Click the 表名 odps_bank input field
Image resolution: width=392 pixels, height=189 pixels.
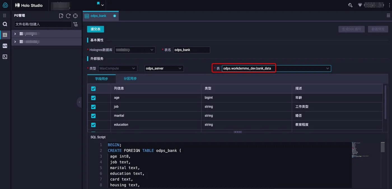click(192, 50)
